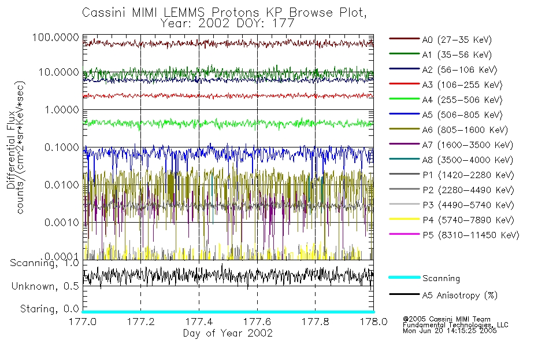Click the 177.0 x-axis tick label
Image resolution: width=549 pixels, height=347 pixels.
(83, 322)
